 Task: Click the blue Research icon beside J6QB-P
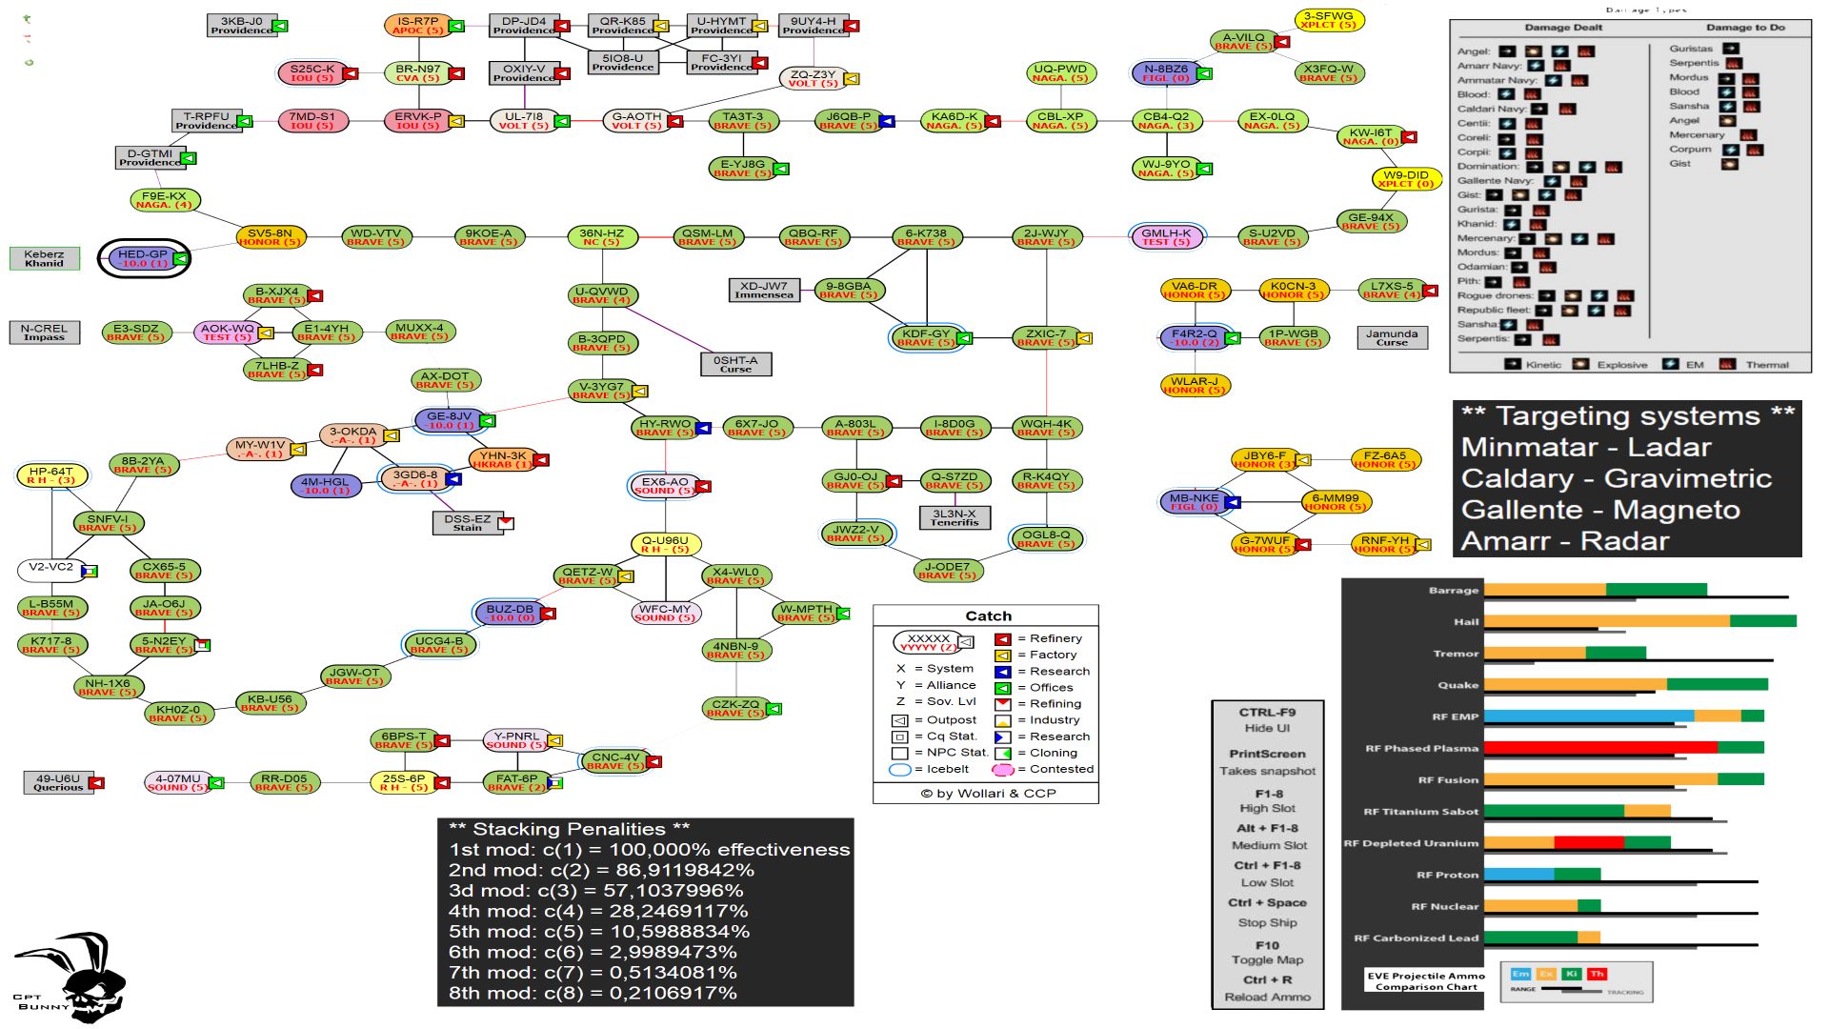click(x=887, y=121)
